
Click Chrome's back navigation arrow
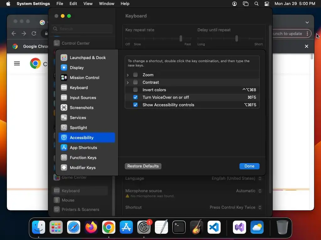tap(14, 33)
